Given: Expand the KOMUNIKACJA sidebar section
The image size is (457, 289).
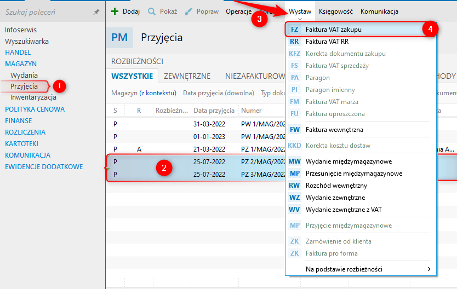Looking at the screenshot, I should pos(28,155).
